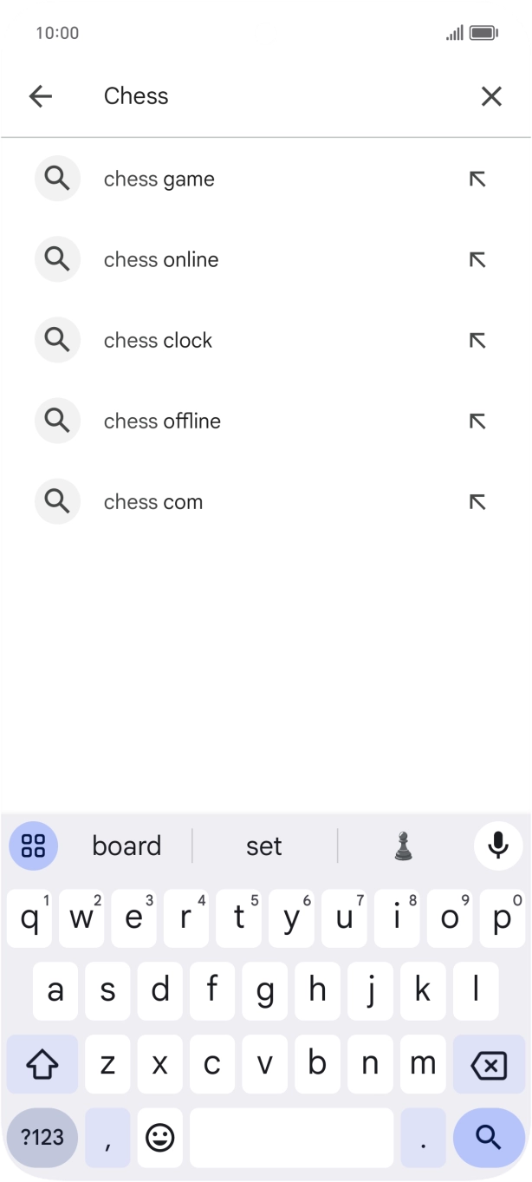Image resolution: width=532 pixels, height=1182 pixels.
Task: Tap the backspace key on the keyboard
Action: point(488,1064)
